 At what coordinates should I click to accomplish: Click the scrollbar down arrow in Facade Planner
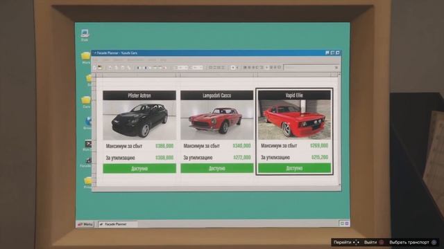(339, 185)
